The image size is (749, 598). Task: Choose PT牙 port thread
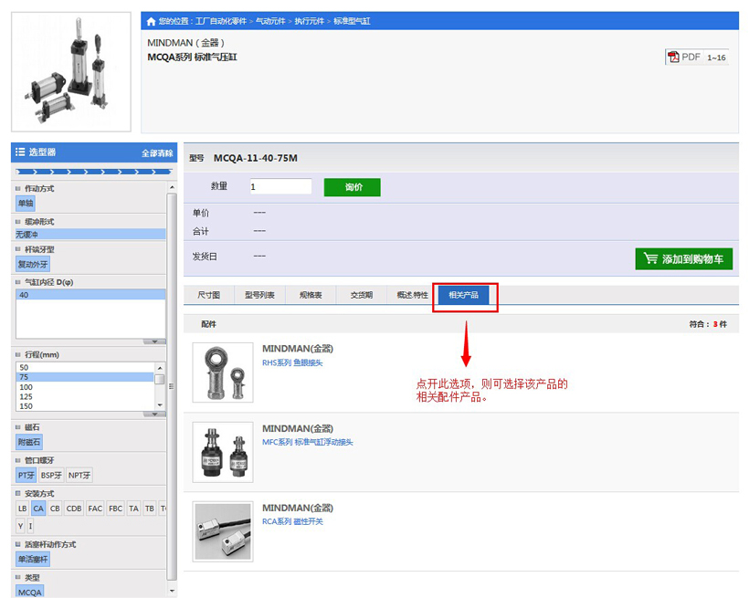26,476
